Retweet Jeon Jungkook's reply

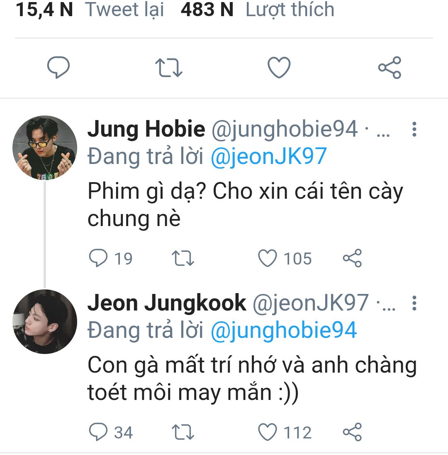(x=183, y=432)
